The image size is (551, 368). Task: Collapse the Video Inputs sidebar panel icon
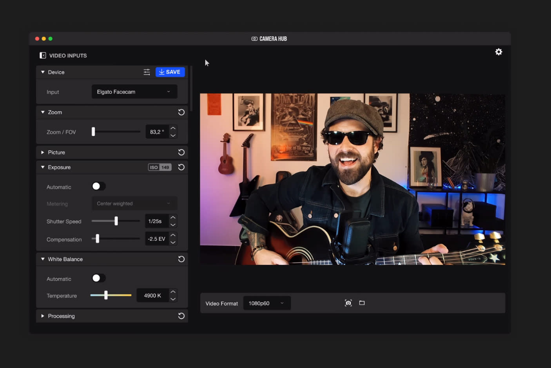point(43,56)
